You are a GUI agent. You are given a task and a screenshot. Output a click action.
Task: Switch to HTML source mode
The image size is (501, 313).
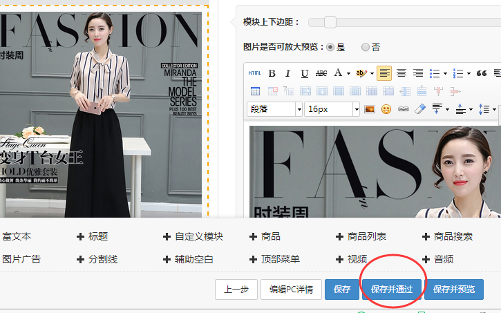[x=254, y=73]
